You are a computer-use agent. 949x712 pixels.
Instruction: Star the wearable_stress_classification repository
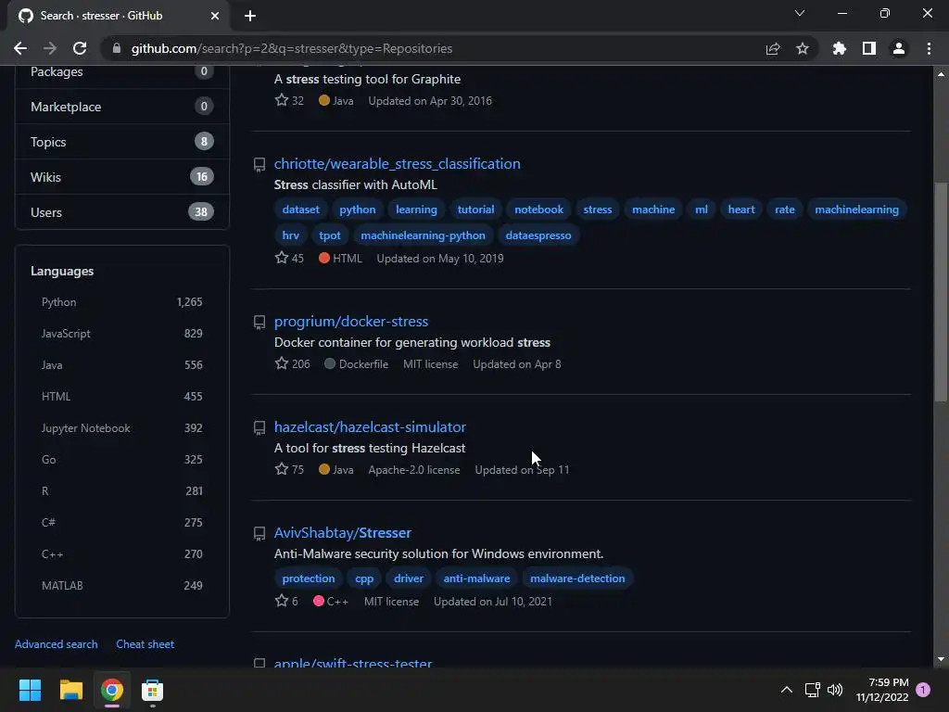pos(282,258)
